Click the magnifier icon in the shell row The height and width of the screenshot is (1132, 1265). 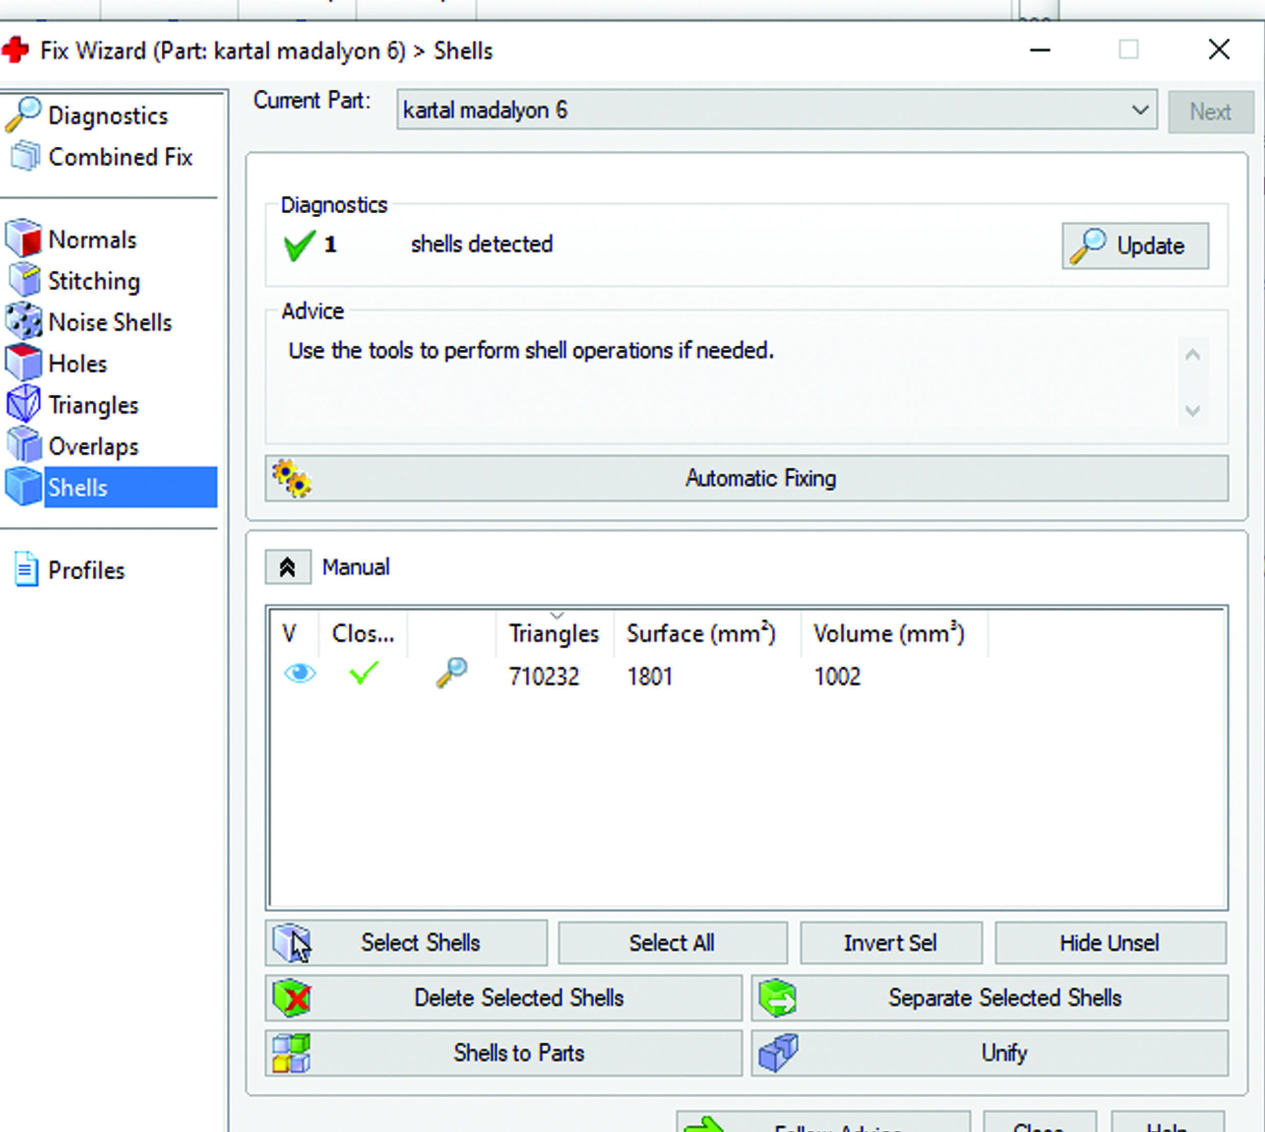pos(451,673)
